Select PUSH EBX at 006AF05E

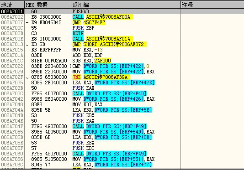tap(84, 143)
